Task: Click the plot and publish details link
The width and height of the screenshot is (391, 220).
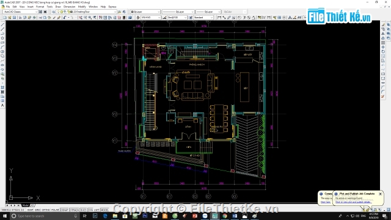Action: coord(353,202)
